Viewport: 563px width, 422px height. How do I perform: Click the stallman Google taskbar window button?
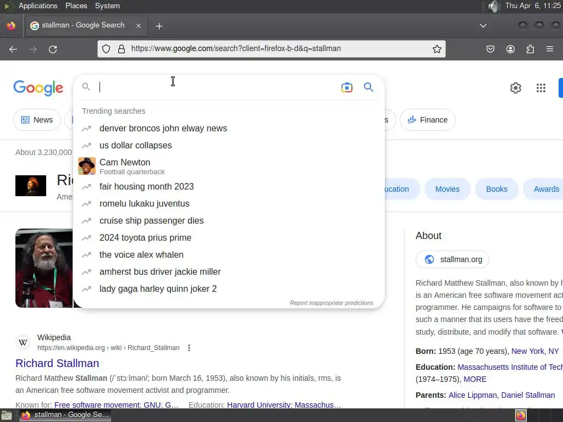65,415
